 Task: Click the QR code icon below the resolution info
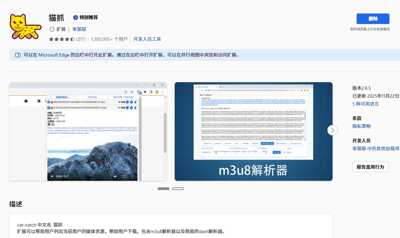49,124
